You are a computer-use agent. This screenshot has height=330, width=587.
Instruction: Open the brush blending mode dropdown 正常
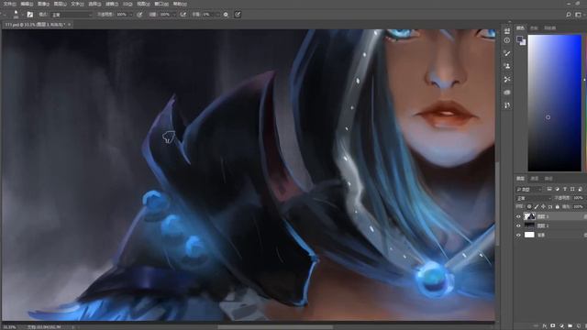72,15
